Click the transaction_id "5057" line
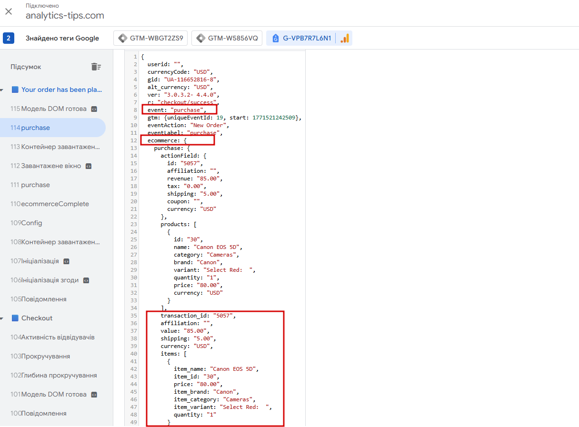This screenshot has width=579, height=427. [198, 316]
